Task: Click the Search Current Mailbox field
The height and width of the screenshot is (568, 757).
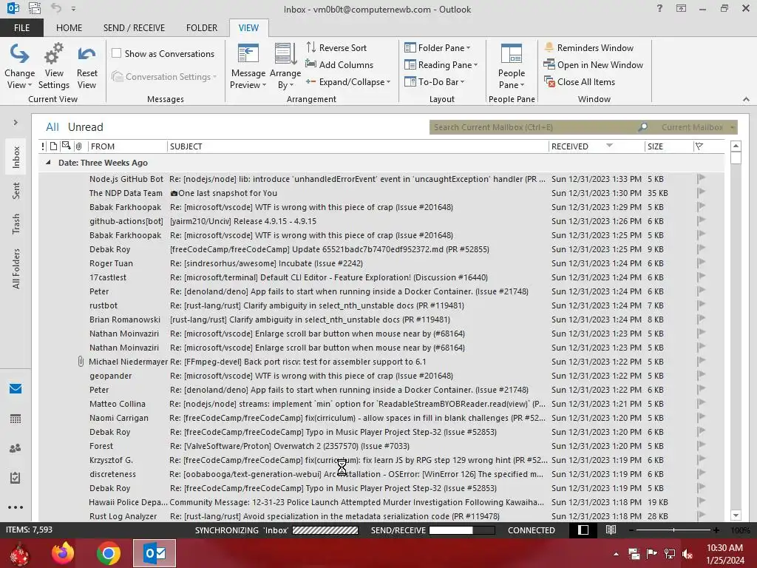Action: coord(534,127)
